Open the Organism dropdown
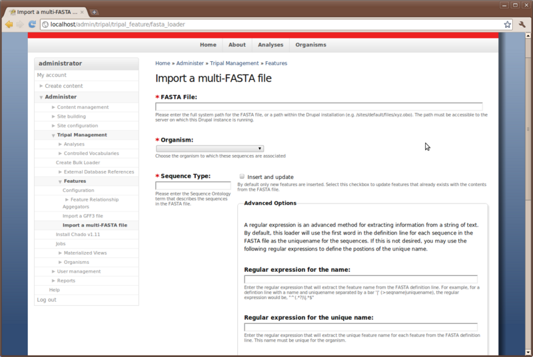Screen dimensions: 533x357 210,148
